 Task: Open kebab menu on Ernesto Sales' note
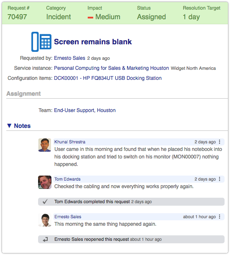pyautogui.click(x=220, y=217)
